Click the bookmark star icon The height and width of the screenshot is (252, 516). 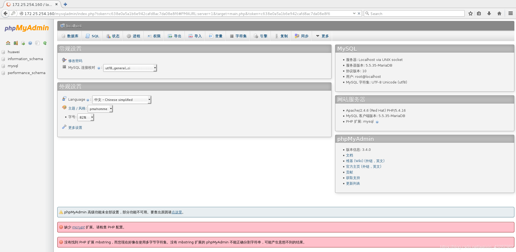(471, 13)
